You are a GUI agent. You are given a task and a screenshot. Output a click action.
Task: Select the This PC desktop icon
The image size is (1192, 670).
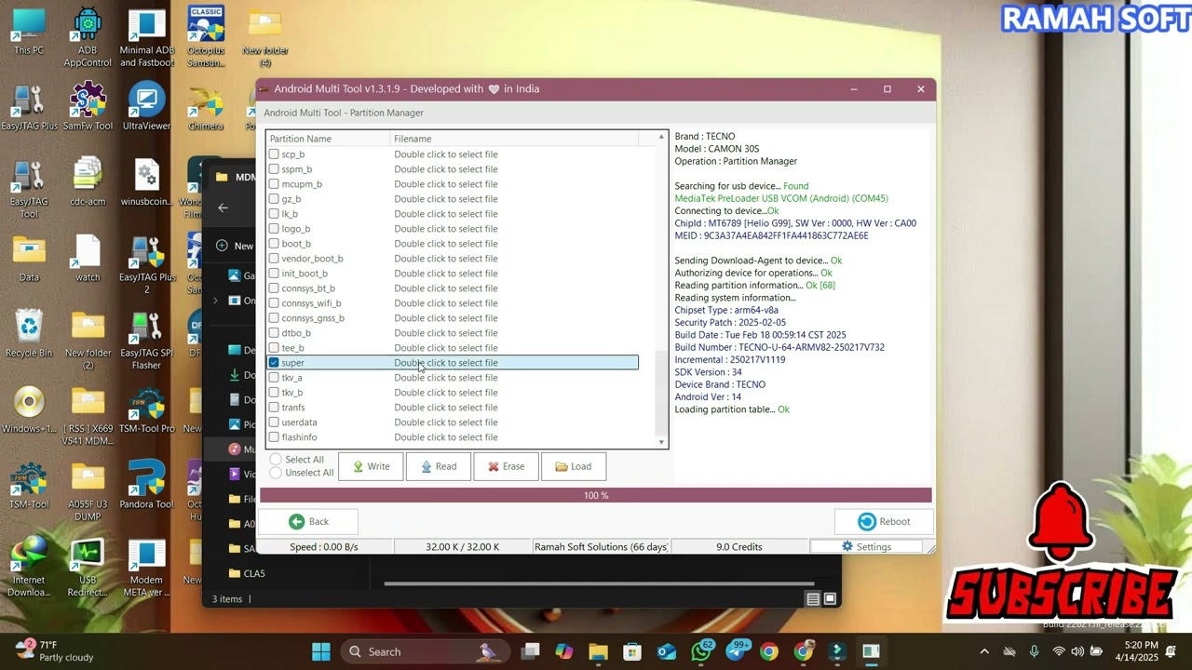pos(29,32)
